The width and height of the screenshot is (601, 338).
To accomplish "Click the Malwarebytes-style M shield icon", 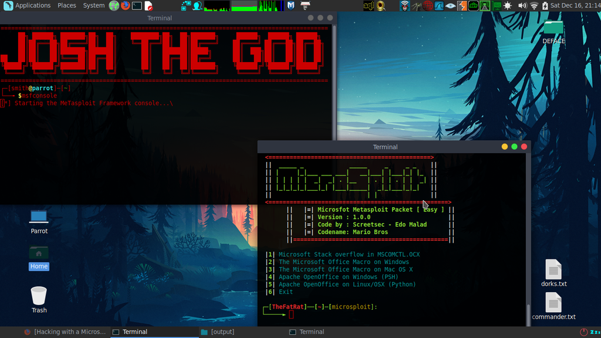I will point(291,6).
